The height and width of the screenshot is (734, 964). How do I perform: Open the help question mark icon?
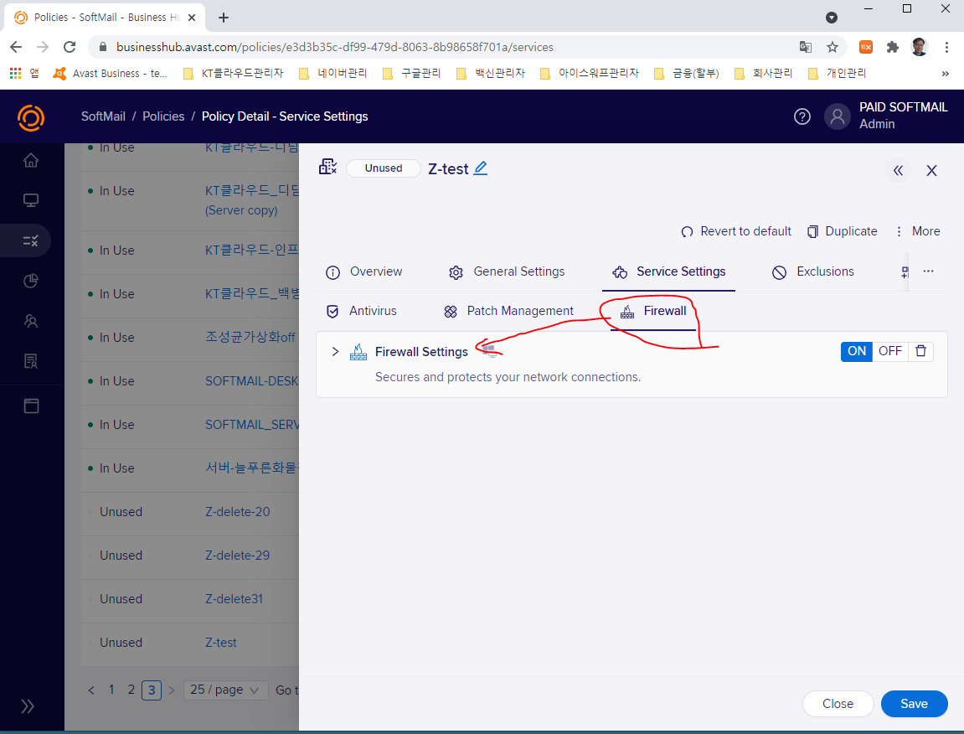click(802, 116)
